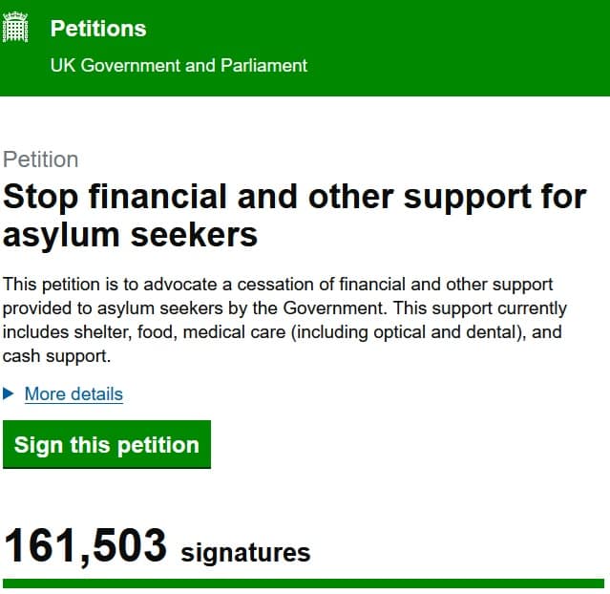Click the heading line 'Stop financial and other support for'

point(295,197)
